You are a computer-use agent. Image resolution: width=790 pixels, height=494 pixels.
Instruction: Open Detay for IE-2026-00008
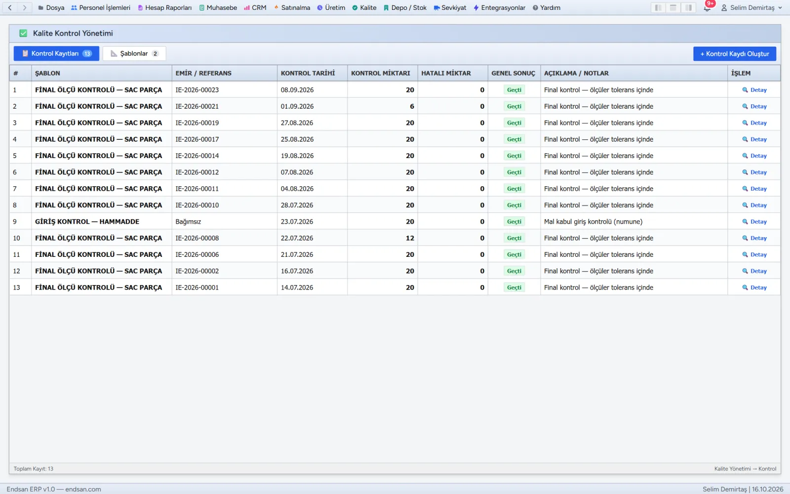point(754,238)
